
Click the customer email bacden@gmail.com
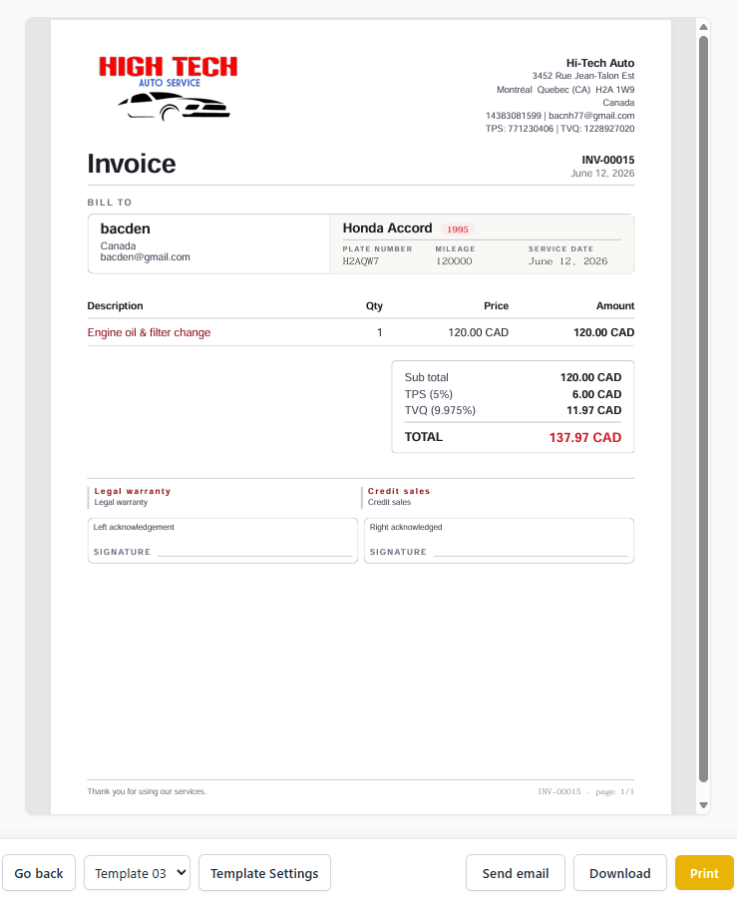point(145,257)
